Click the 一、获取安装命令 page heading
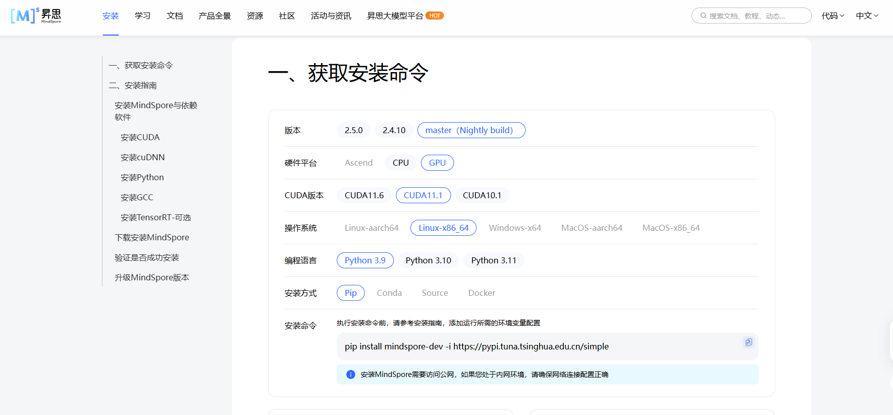 348,73
